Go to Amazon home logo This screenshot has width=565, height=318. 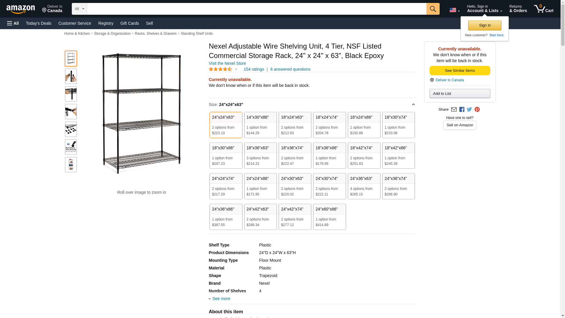click(21, 9)
